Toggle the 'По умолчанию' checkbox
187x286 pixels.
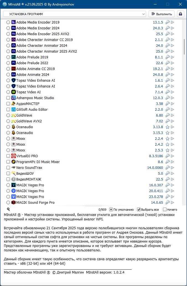coord(111,210)
